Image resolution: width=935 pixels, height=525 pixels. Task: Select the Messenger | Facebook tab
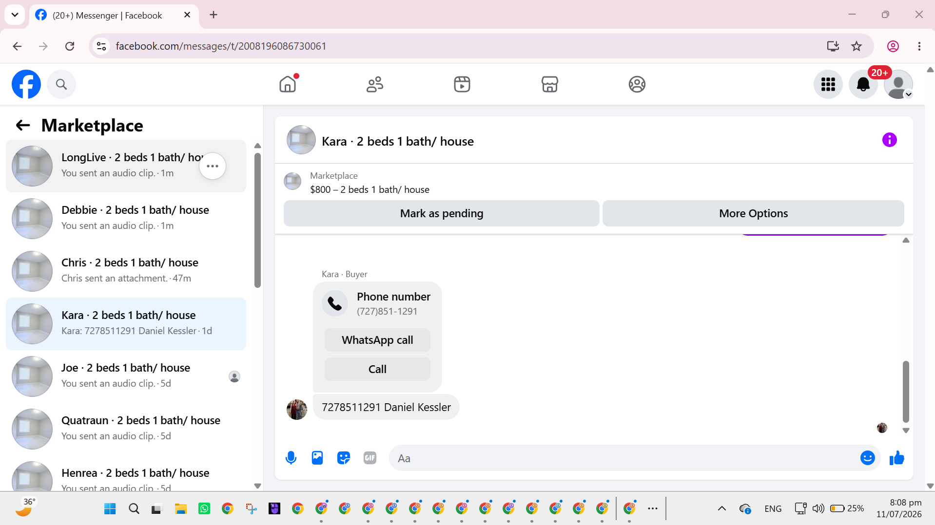tap(114, 15)
